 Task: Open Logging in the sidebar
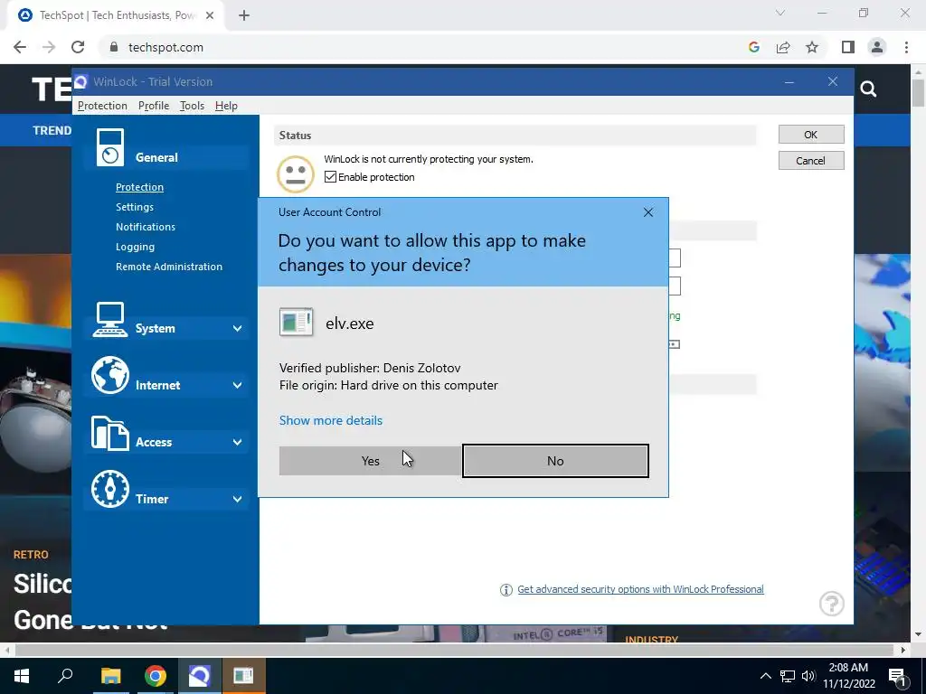point(136,248)
